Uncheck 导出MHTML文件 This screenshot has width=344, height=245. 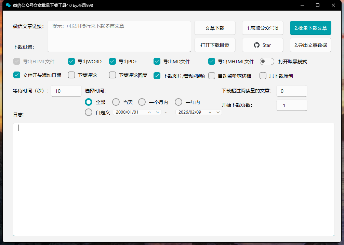pos(212,61)
